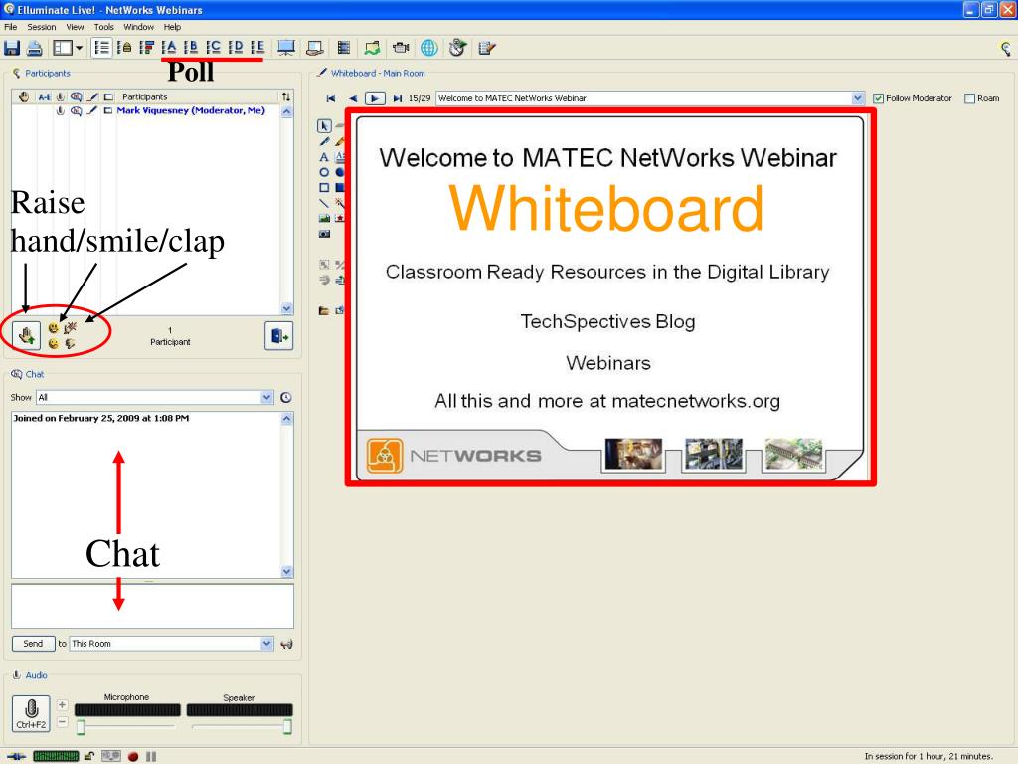Click the step away door button
Screen dimensions: 1018x764
[278, 336]
